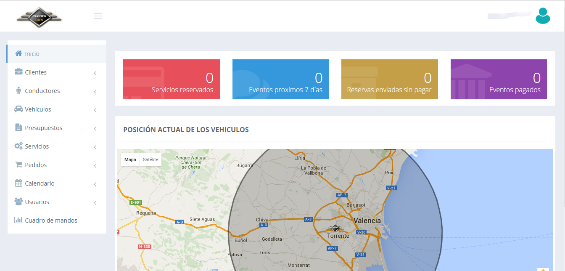This screenshot has width=565, height=271.
Task: Switch map to Mapa view
Action: 130,159
